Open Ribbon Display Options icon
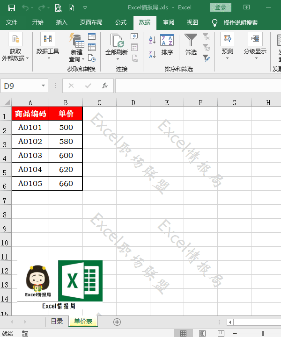Screen dimensions: 281x337 point(246,7)
